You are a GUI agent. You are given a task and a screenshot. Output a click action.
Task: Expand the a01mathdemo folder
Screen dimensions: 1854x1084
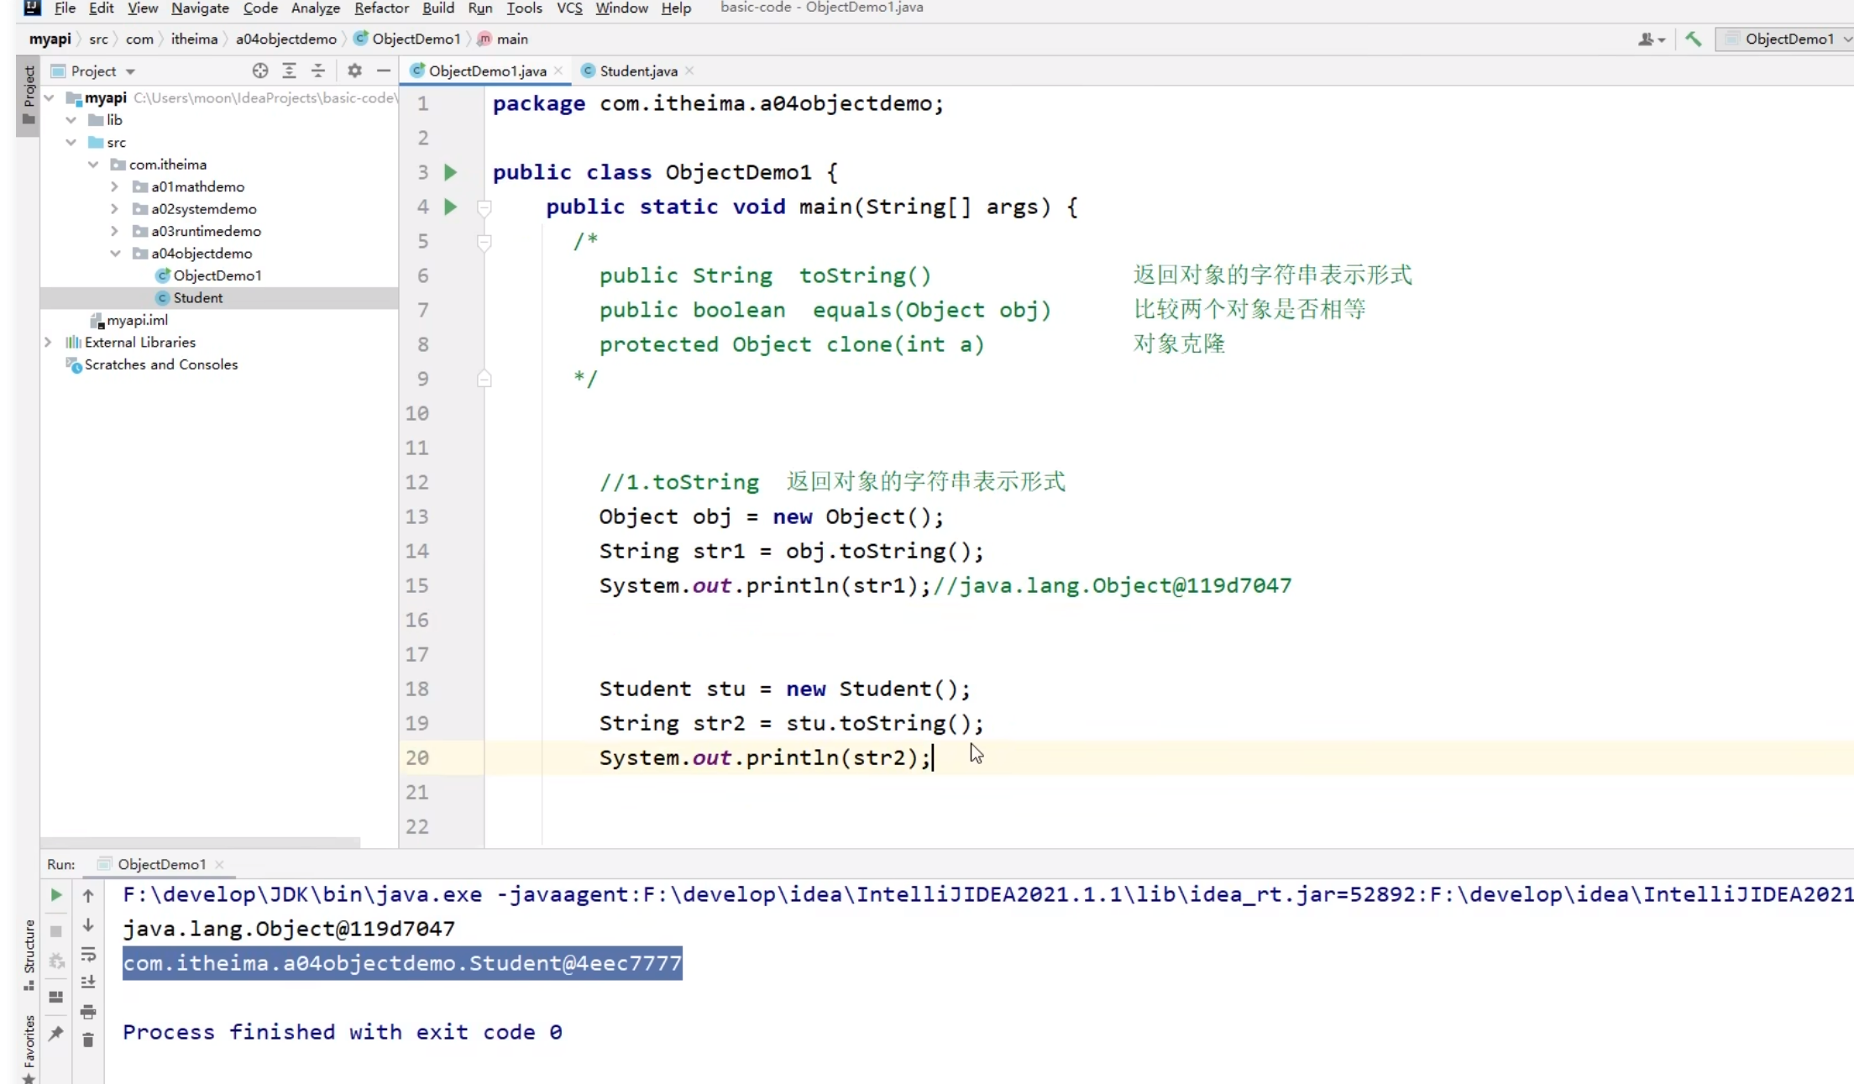point(114,186)
